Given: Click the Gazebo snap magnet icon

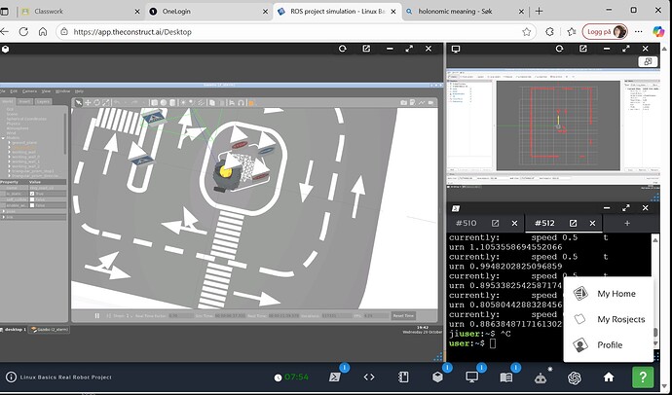Looking at the screenshot, I should coord(241,103).
